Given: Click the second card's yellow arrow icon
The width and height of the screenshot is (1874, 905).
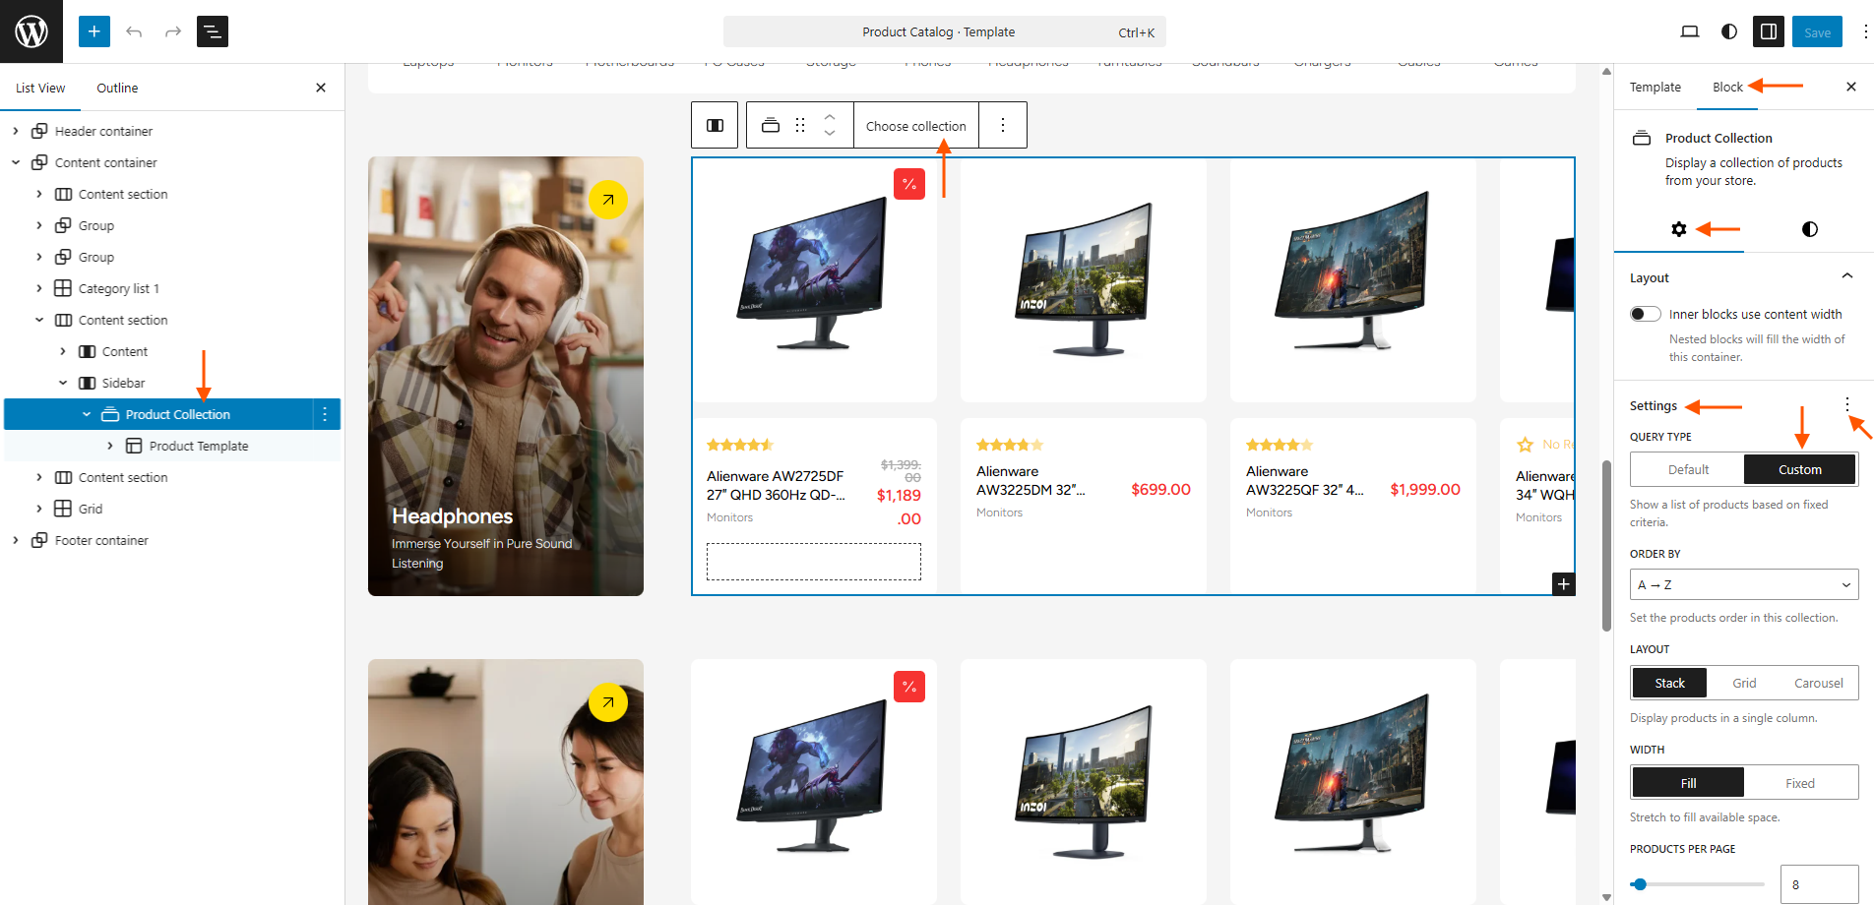Looking at the screenshot, I should pyautogui.click(x=608, y=702).
